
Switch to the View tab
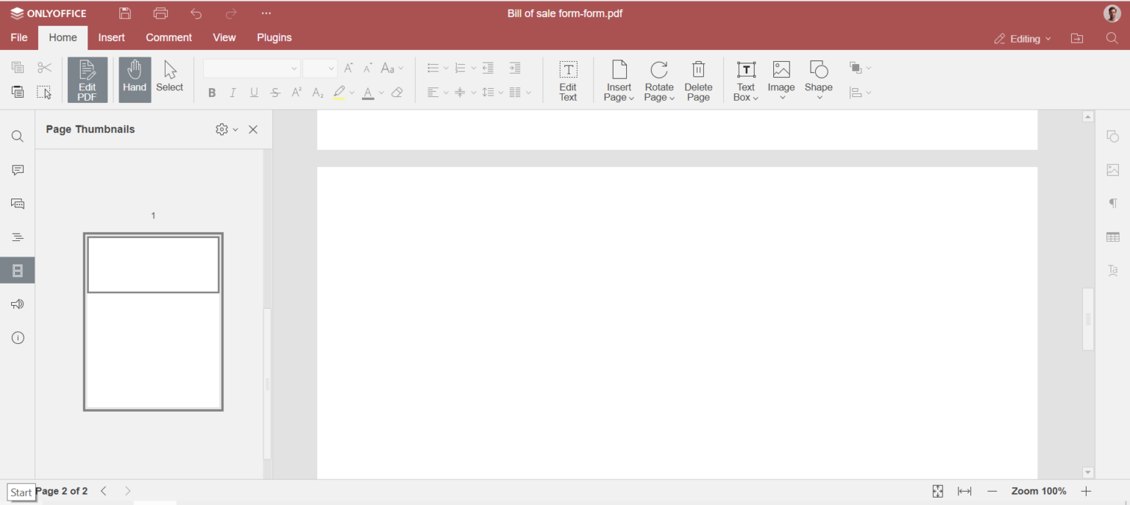point(224,37)
